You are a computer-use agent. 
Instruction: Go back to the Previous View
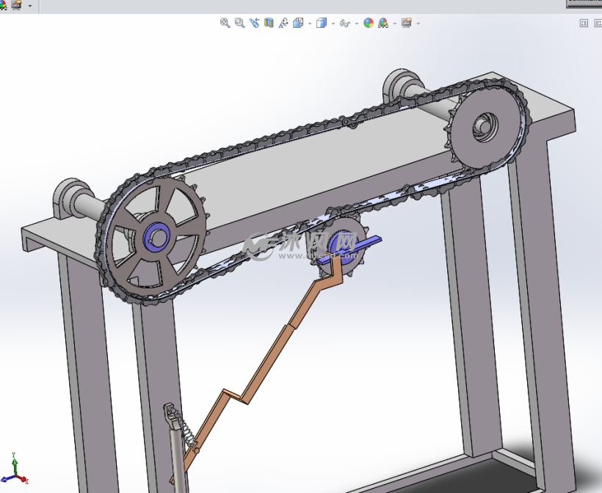coord(254,23)
